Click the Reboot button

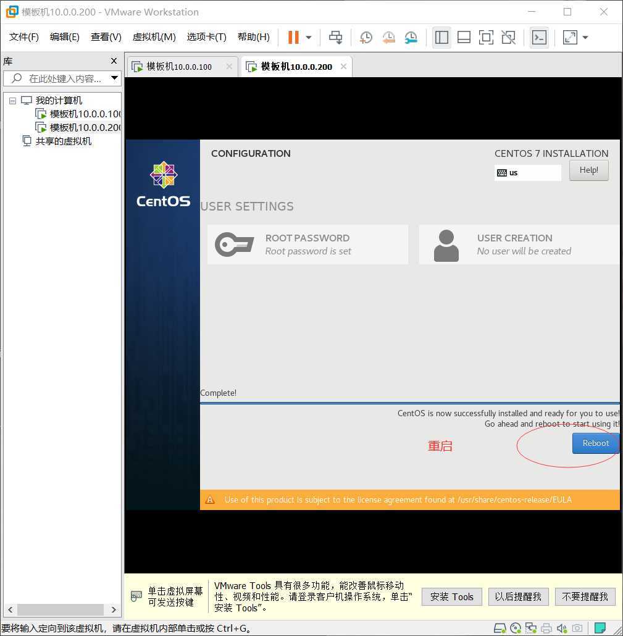coord(595,443)
